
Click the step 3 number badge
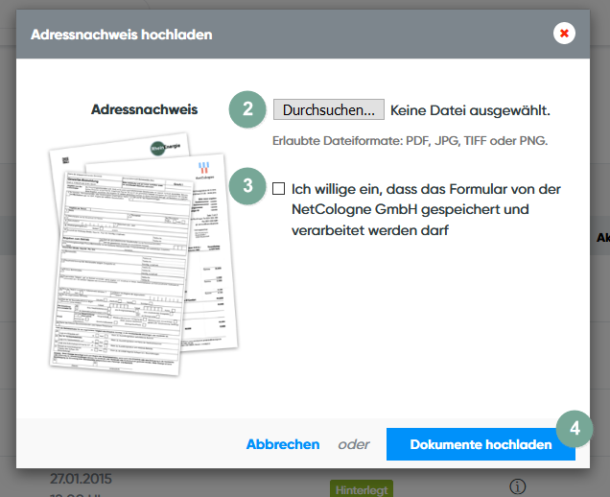coord(247,186)
